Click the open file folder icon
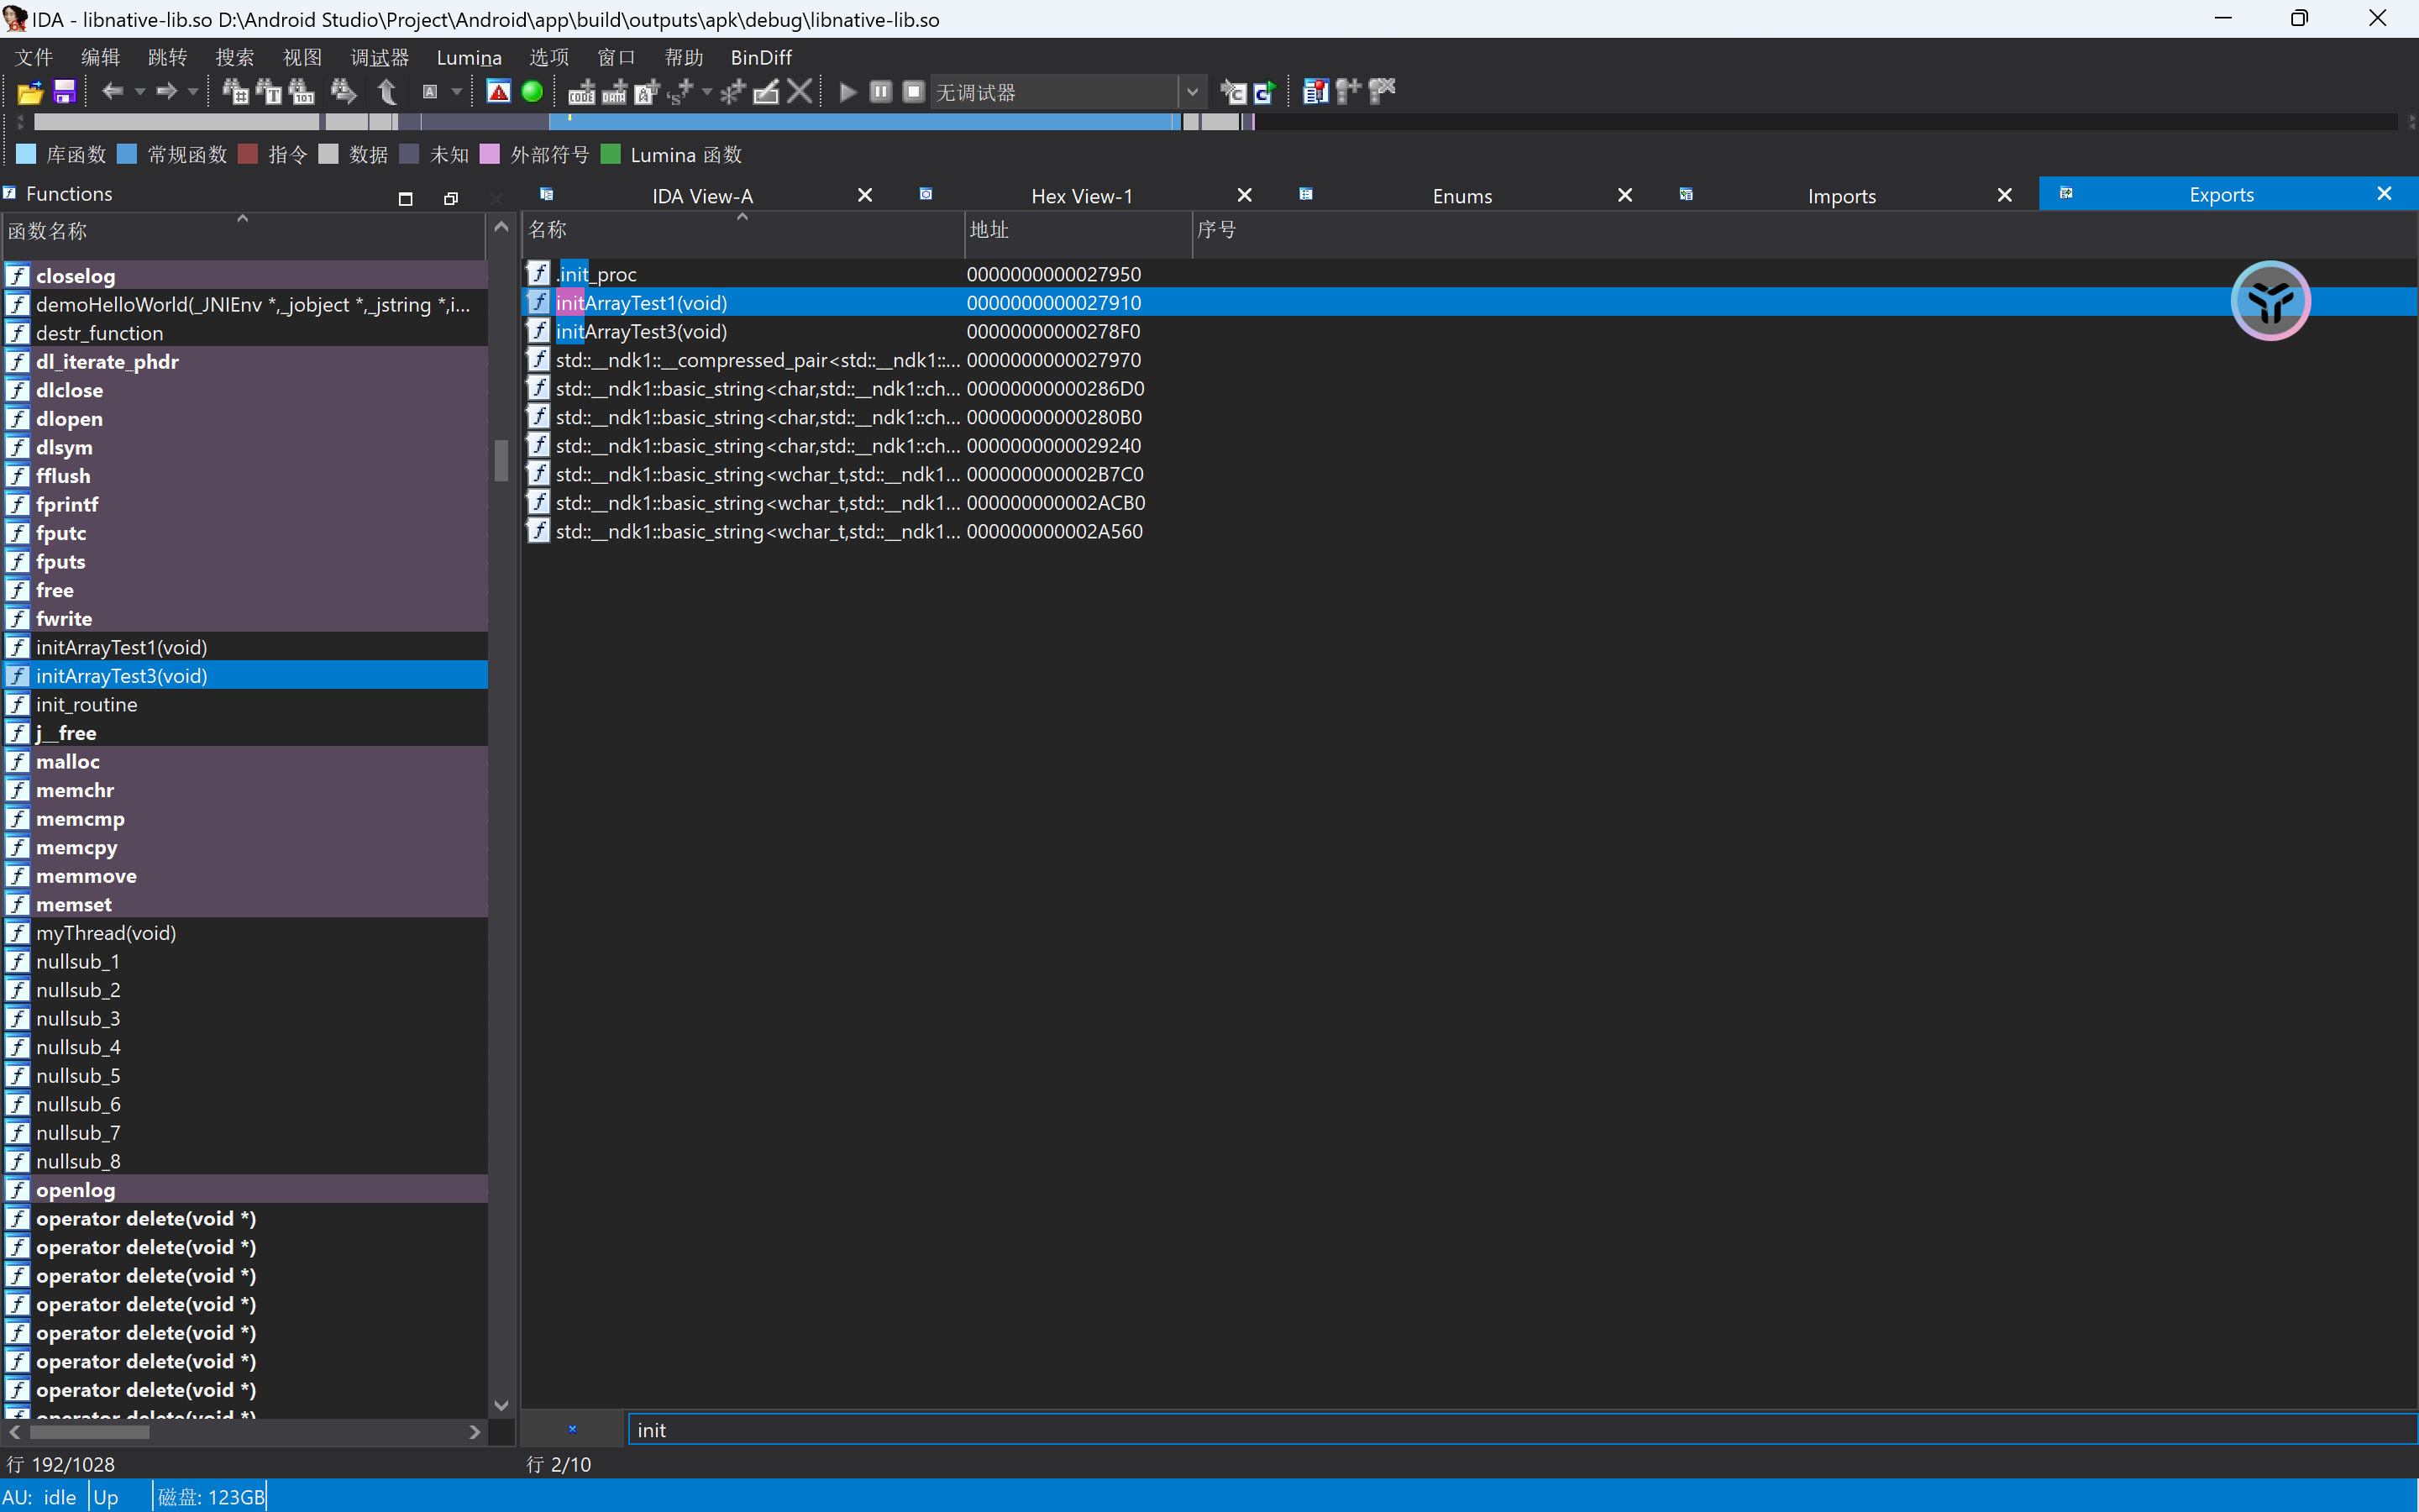 pyautogui.click(x=30, y=92)
